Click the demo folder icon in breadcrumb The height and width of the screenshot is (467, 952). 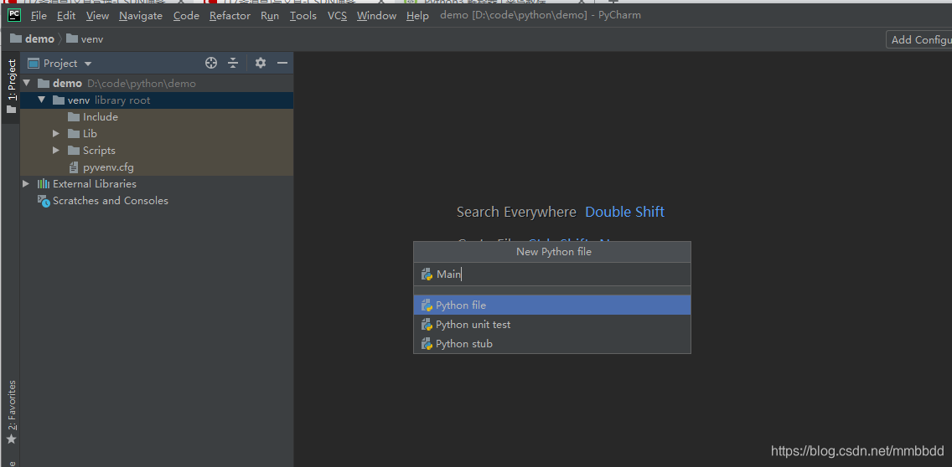16,38
